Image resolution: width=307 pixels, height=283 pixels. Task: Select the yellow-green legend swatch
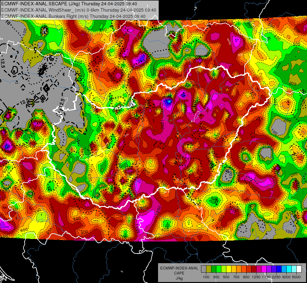[224, 269]
